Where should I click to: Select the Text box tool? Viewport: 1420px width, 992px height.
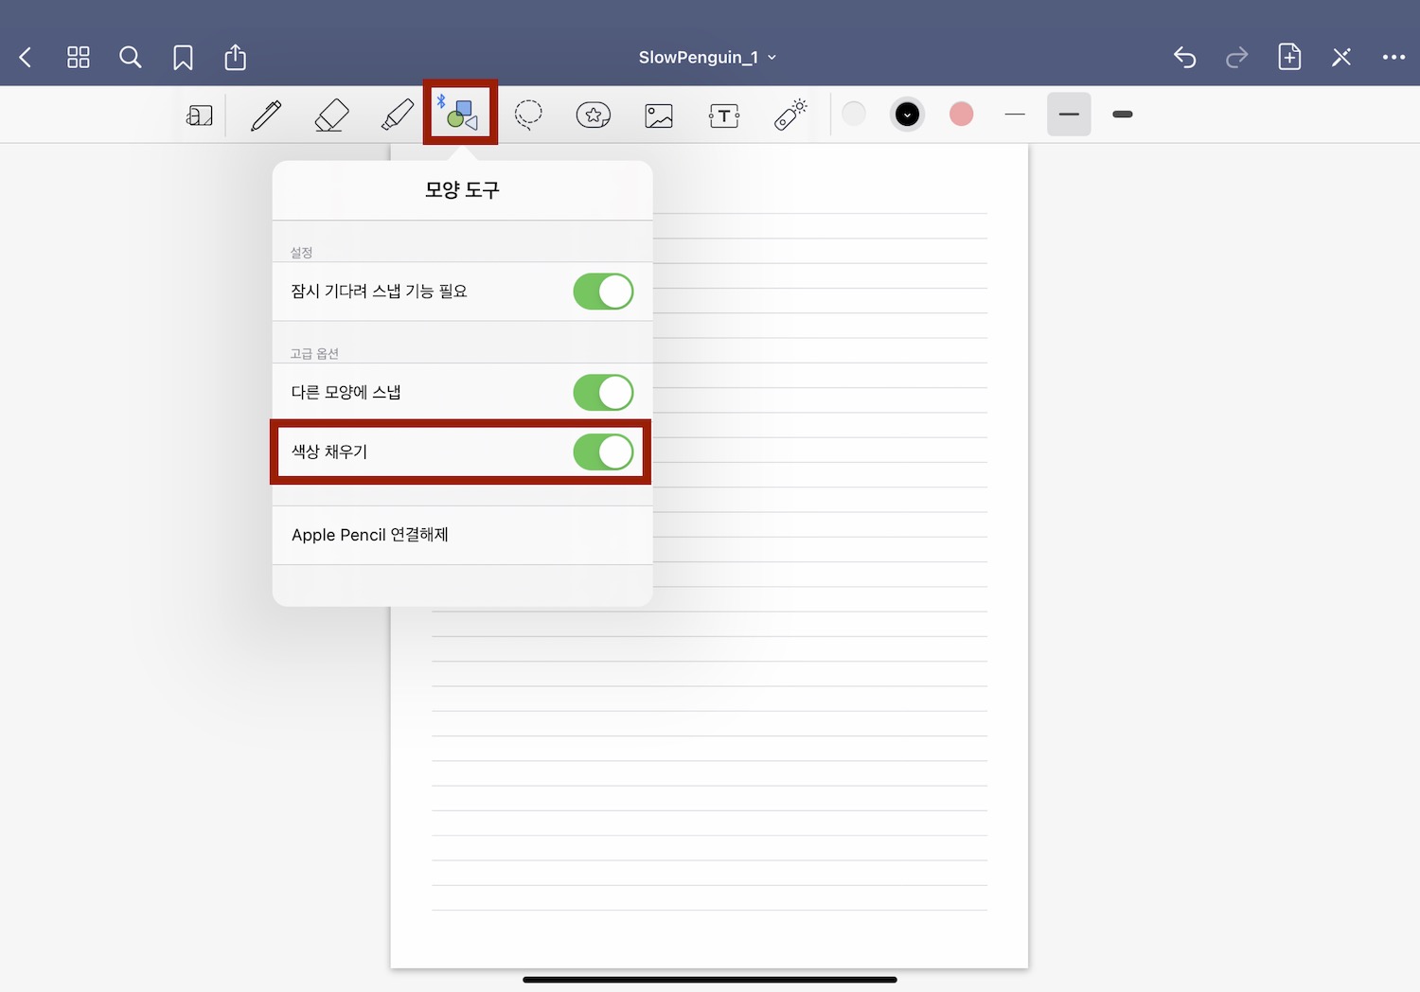(723, 115)
